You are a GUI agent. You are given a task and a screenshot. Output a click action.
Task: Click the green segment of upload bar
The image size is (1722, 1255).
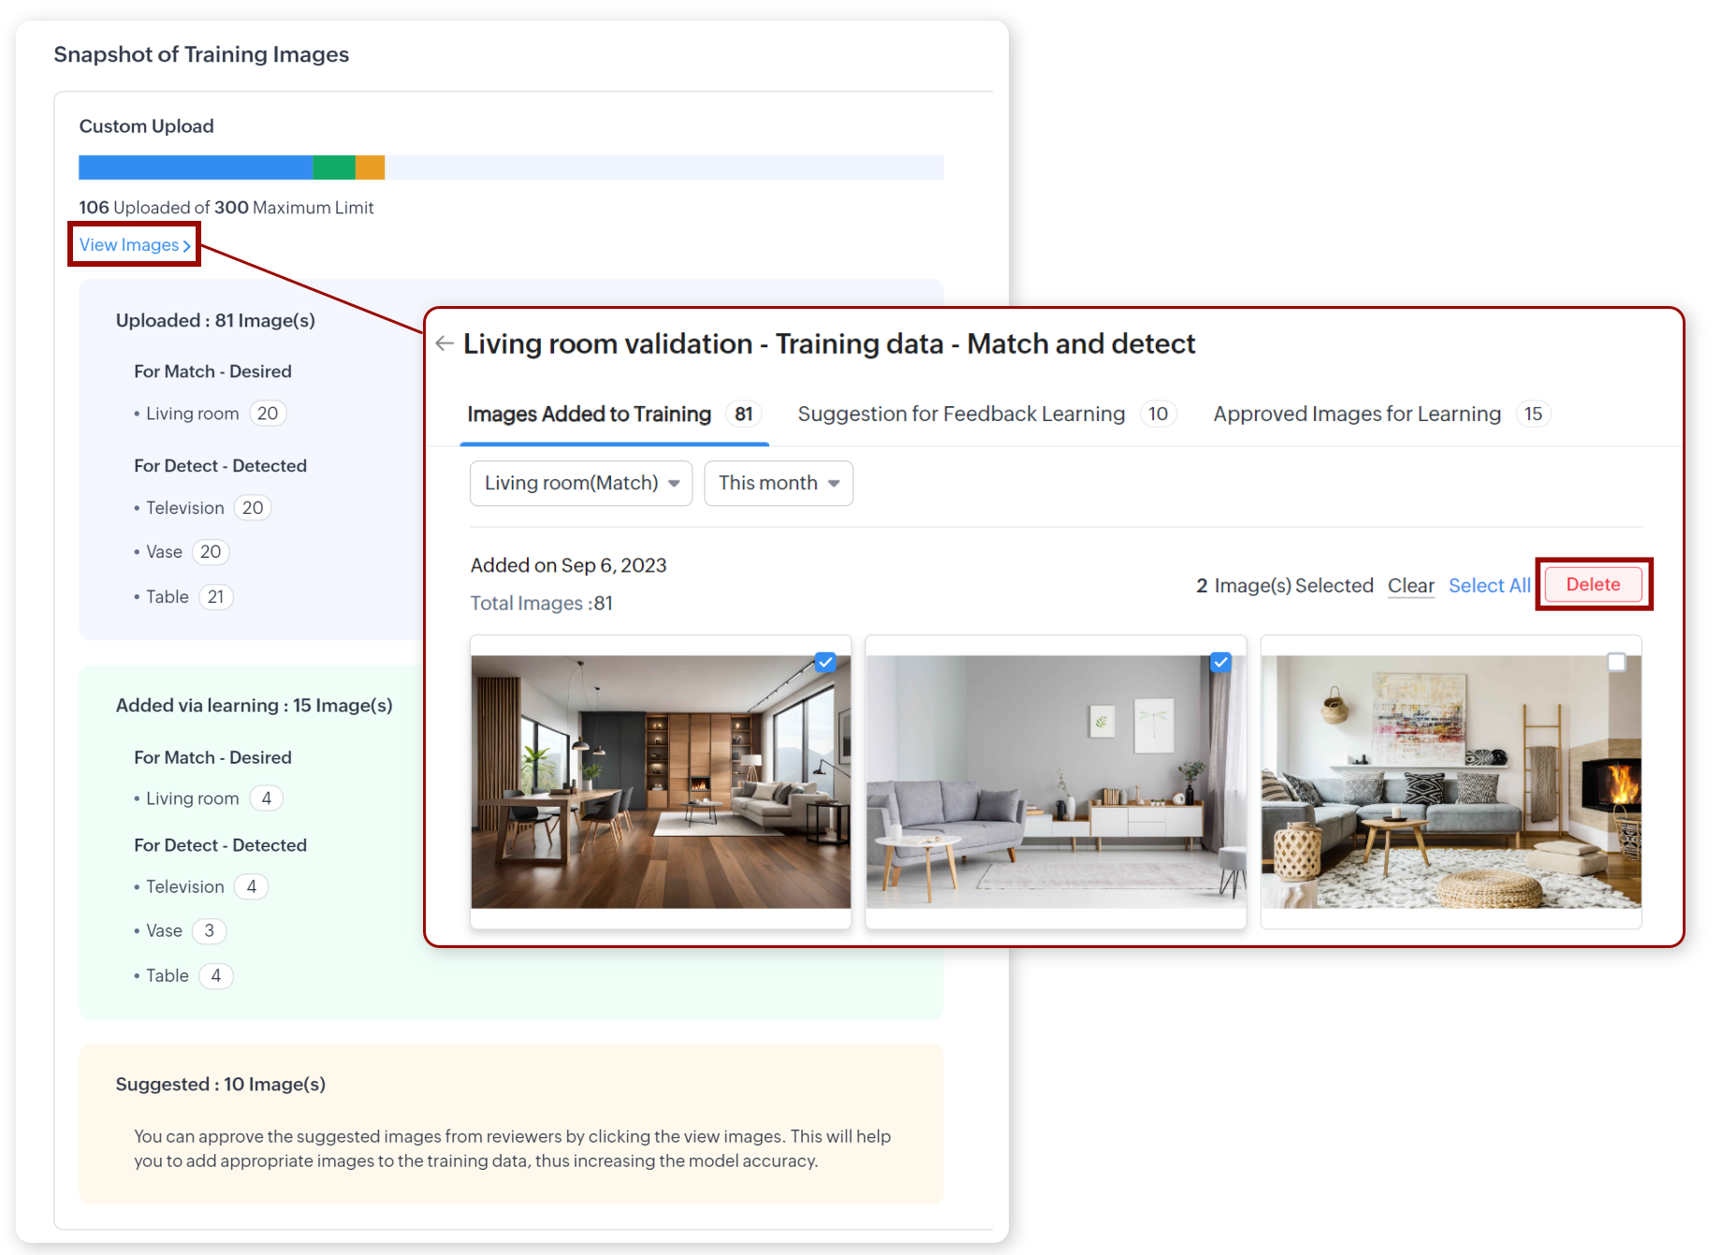coord(333,168)
